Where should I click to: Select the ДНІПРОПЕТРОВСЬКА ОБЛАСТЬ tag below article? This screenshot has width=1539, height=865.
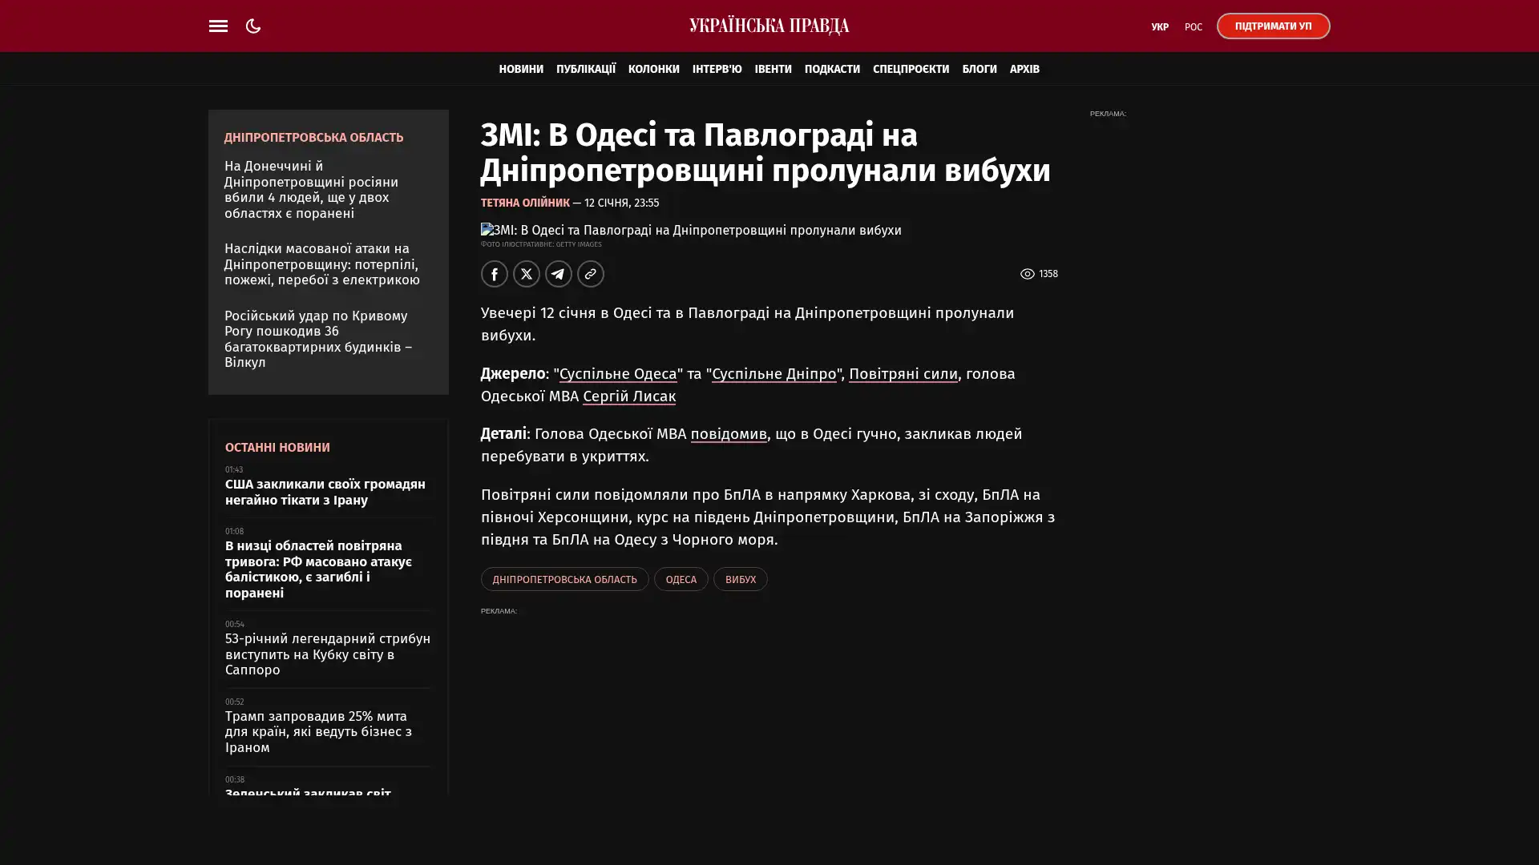point(564,579)
